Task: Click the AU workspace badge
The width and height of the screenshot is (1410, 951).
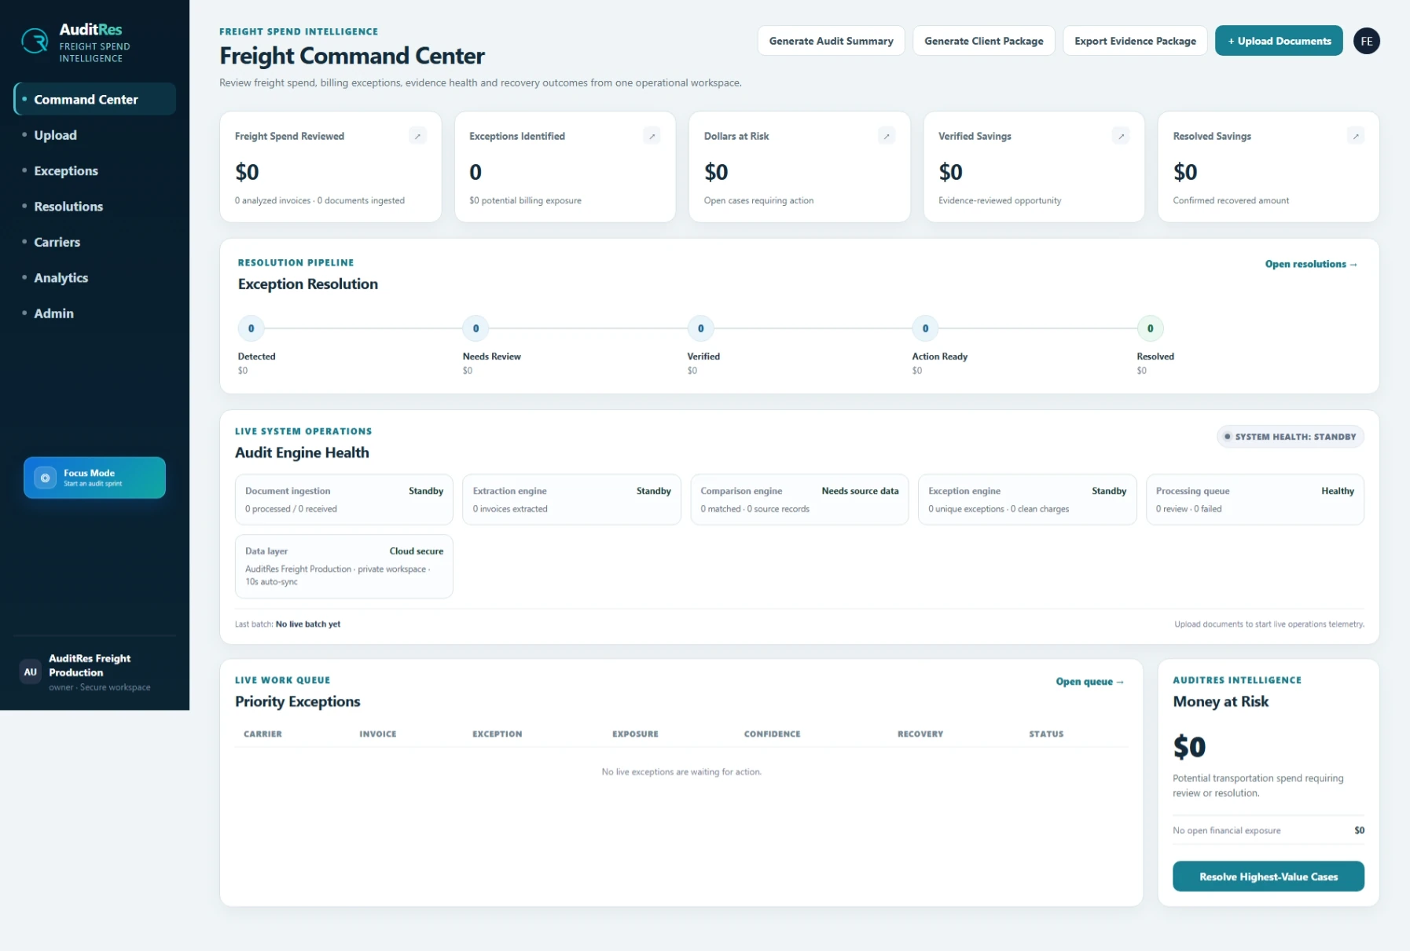Action: pyautogui.click(x=31, y=671)
